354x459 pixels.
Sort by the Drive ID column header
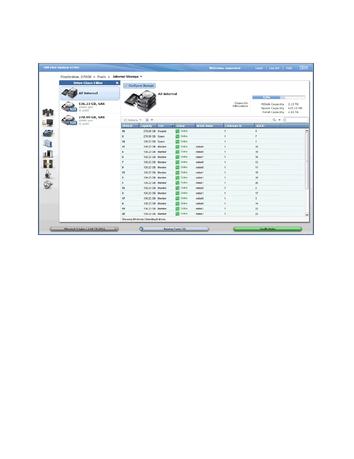click(x=130, y=126)
